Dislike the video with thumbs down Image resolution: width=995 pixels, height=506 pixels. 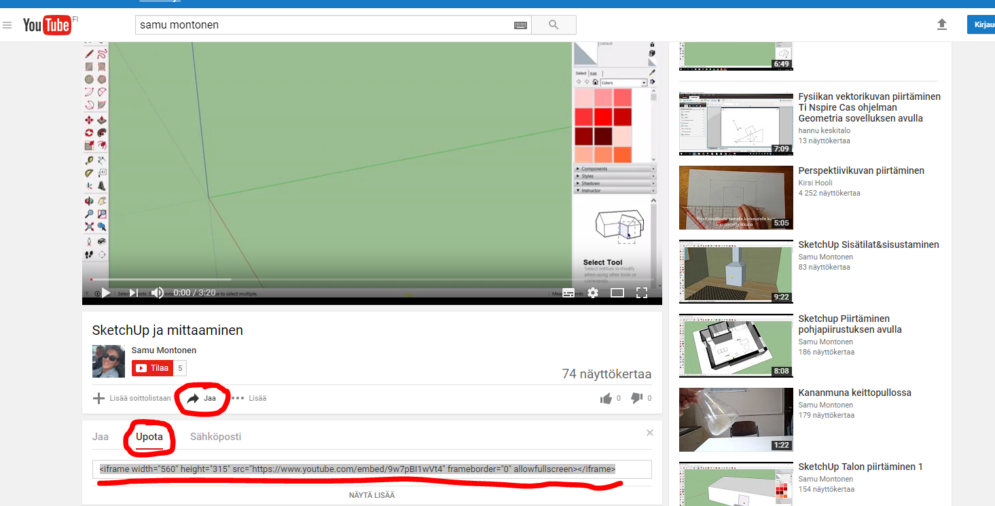pos(636,398)
